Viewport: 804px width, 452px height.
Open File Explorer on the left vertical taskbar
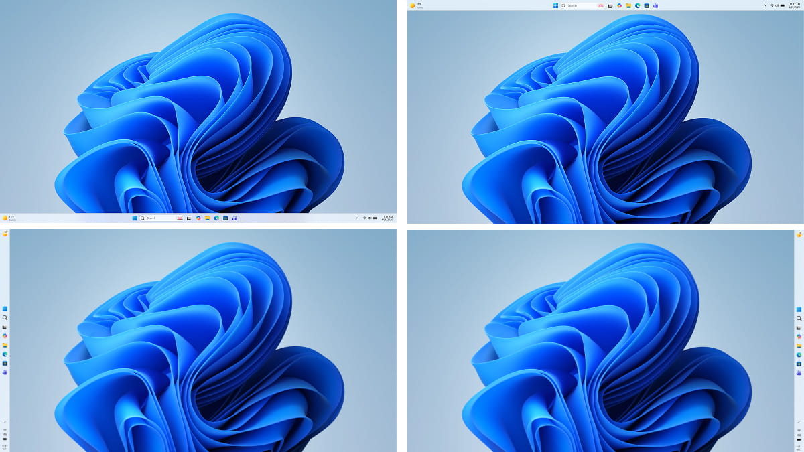[x=5, y=345]
